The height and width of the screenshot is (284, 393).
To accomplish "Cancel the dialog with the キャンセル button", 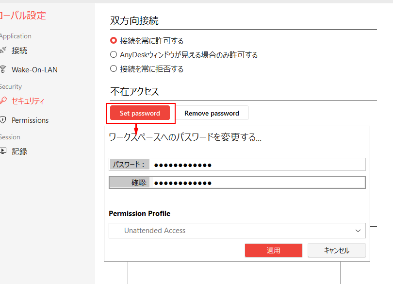I will (x=336, y=251).
